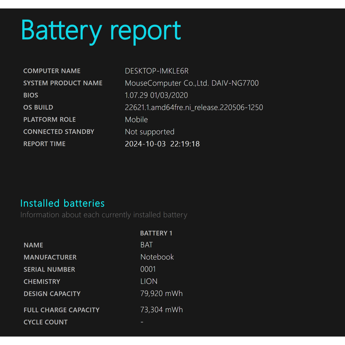Click the REPORT TIME label
This screenshot has height=345, width=345.
pos(44,144)
